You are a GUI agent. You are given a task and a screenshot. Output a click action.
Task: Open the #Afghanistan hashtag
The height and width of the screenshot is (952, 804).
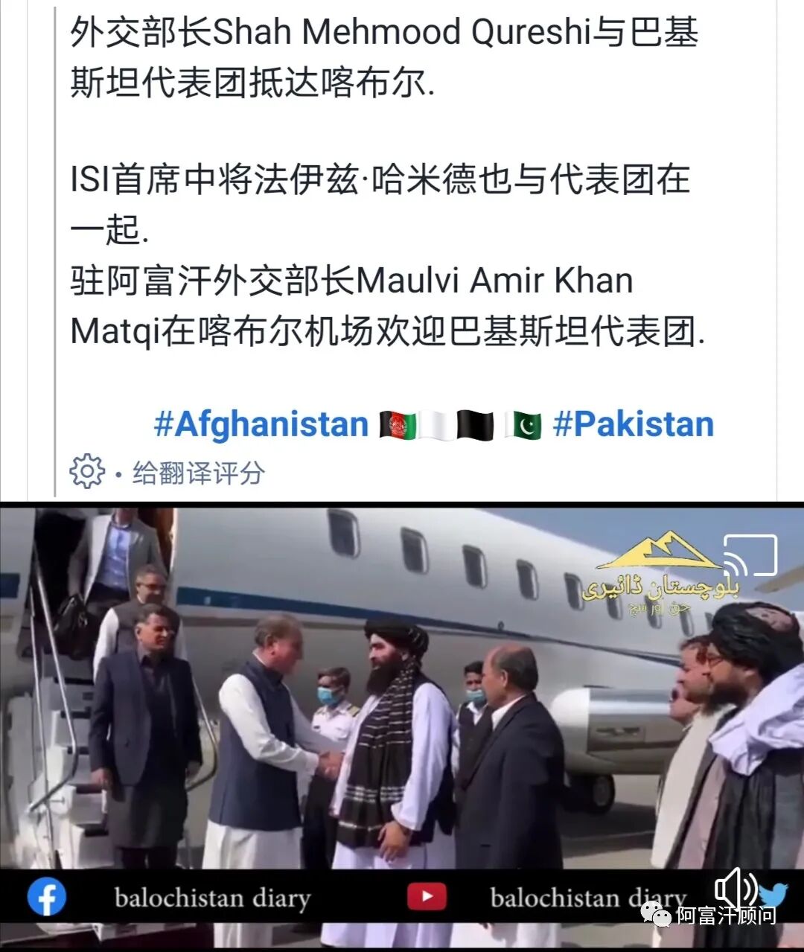pos(261,424)
